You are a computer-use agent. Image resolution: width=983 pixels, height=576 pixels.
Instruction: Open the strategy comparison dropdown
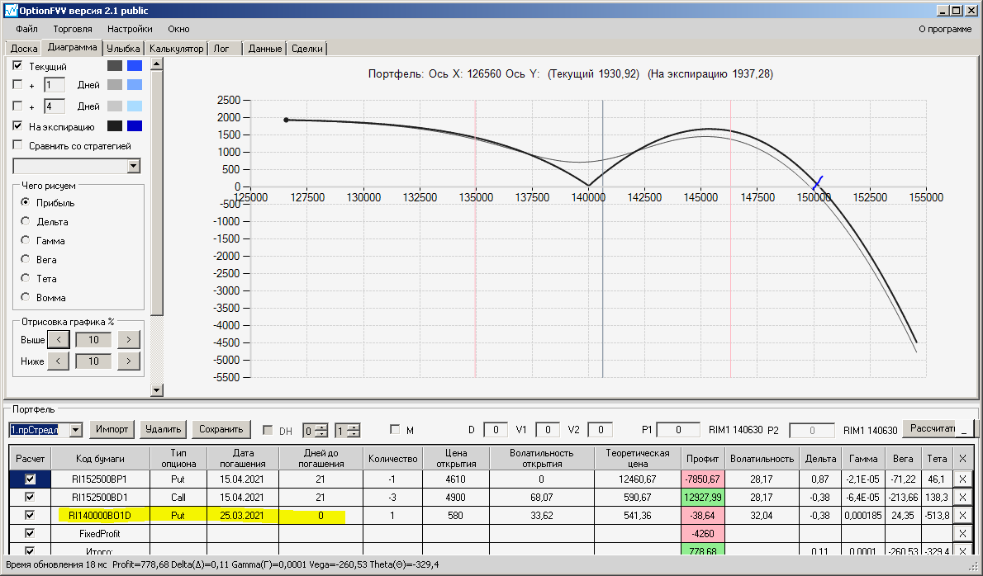click(134, 166)
